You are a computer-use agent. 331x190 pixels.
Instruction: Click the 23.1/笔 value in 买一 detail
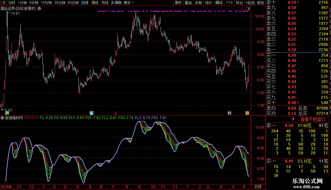(304, 161)
